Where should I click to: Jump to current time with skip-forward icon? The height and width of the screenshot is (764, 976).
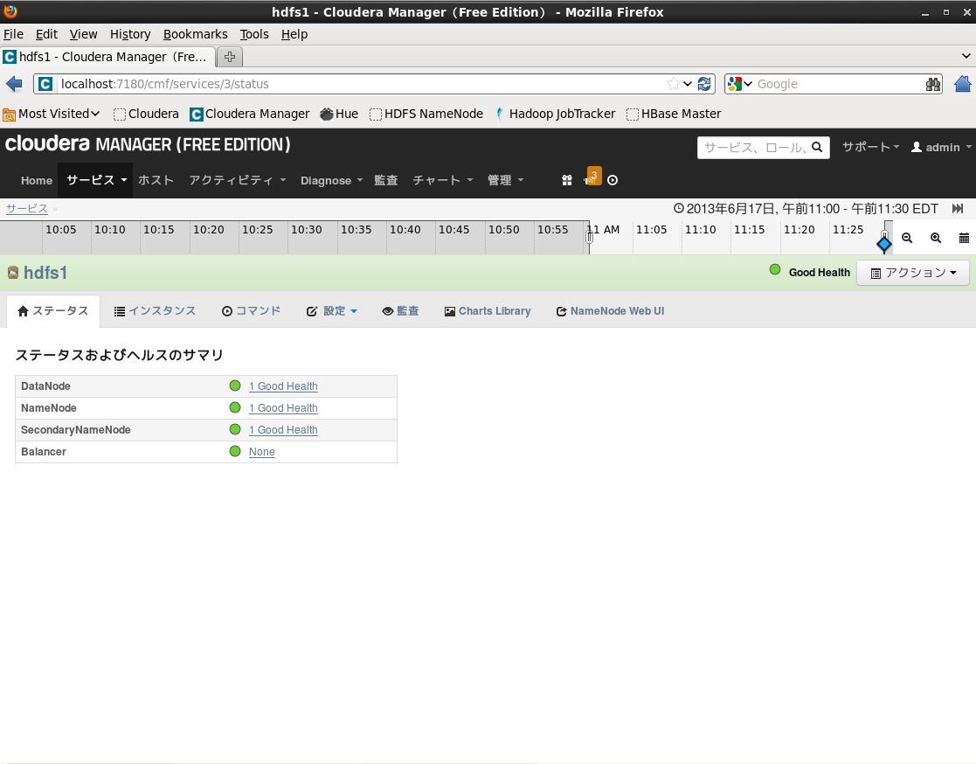pos(958,209)
